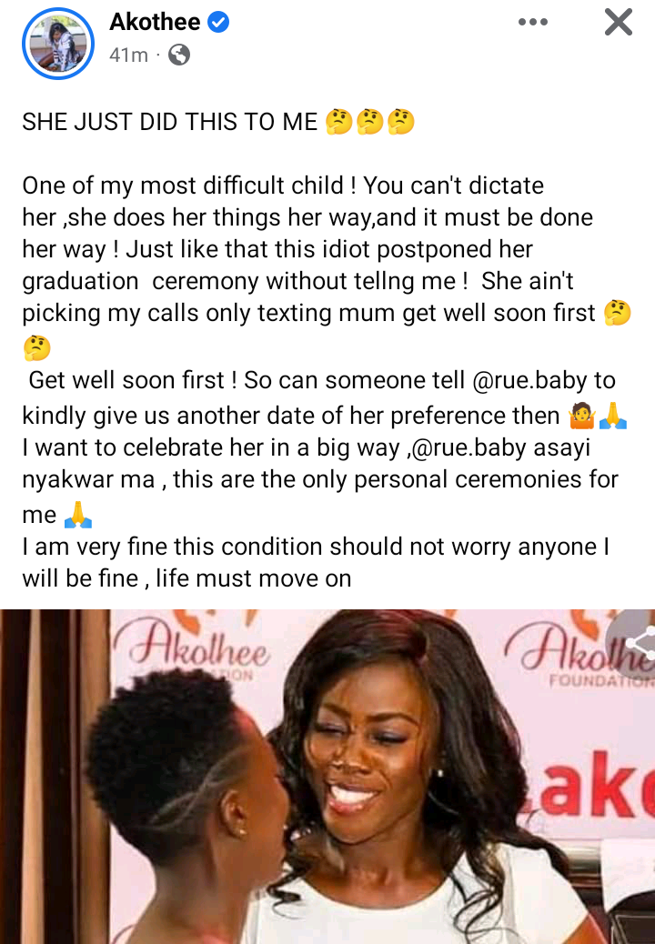Click the folded hands emoji after 'preference then'

pyautogui.click(x=613, y=416)
